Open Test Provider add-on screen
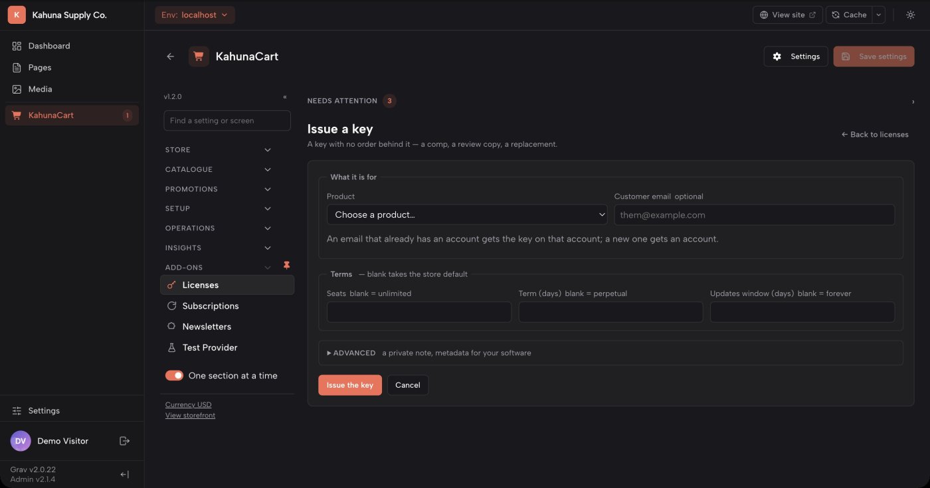Screen dimensions: 930x488 pyautogui.click(x=227, y=347)
